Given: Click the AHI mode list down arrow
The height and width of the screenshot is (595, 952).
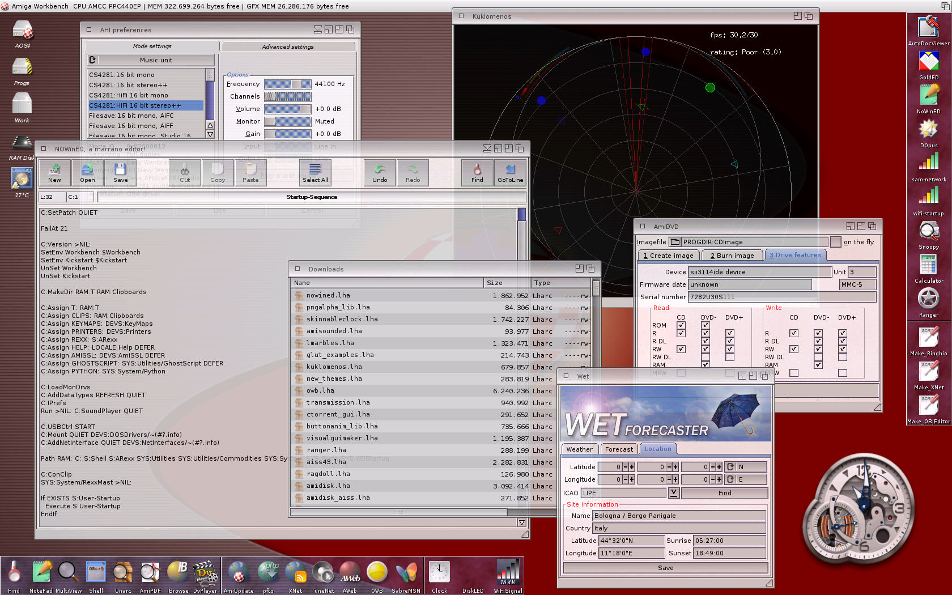Looking at the screenshot, I should pos(210,134).
